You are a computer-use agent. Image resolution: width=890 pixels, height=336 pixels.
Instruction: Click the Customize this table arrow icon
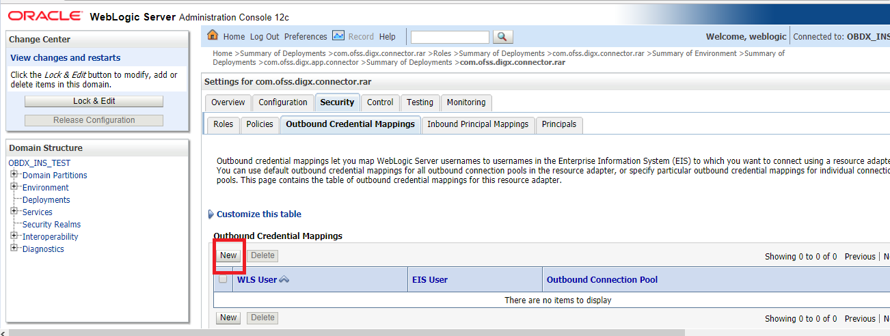tap(211, 214)
